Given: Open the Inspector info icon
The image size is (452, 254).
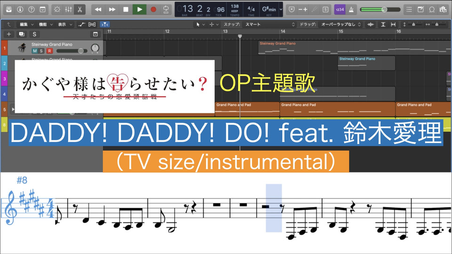Looking at the screenshot, I should 20,9.
